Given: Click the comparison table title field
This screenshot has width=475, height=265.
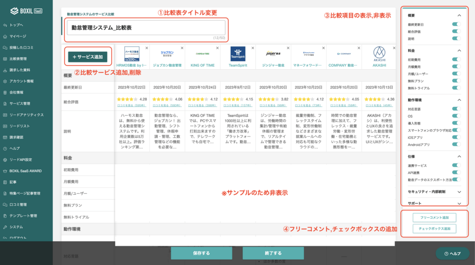Looking at the screenshot, I should 146,28.
